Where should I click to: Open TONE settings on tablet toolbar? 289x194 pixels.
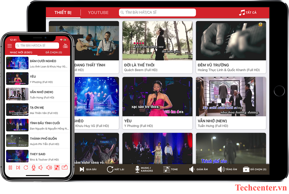171,169
